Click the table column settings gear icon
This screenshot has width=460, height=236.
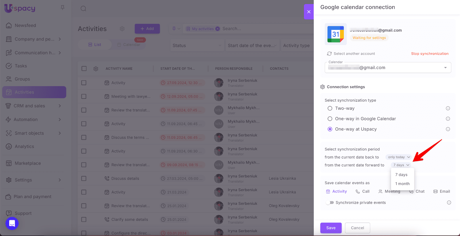pyautogui.click(x=96, y=69)
